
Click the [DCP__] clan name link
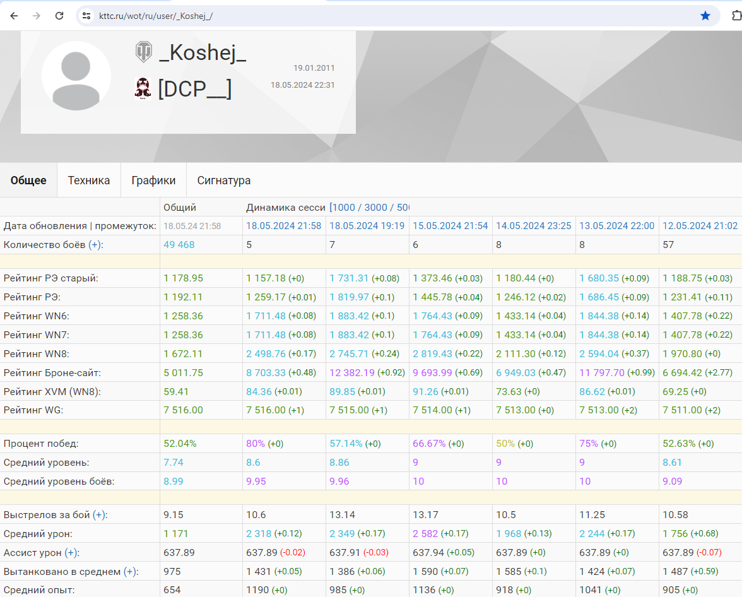(194, 89)
